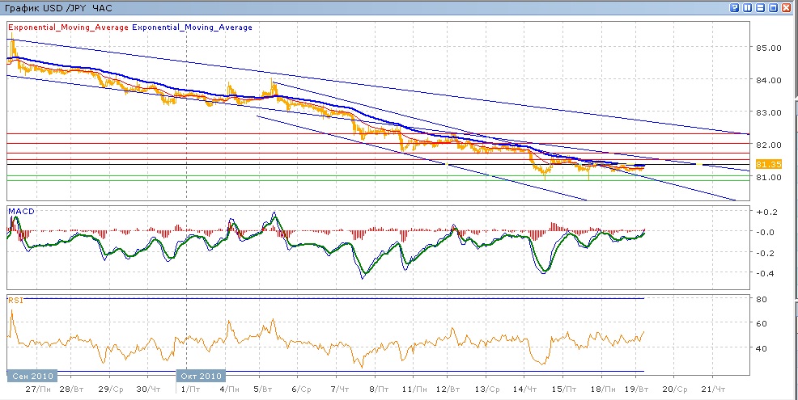Screen dimensions: 798x400
Task: Click the horizontal split layout icon
Action: 760,6
